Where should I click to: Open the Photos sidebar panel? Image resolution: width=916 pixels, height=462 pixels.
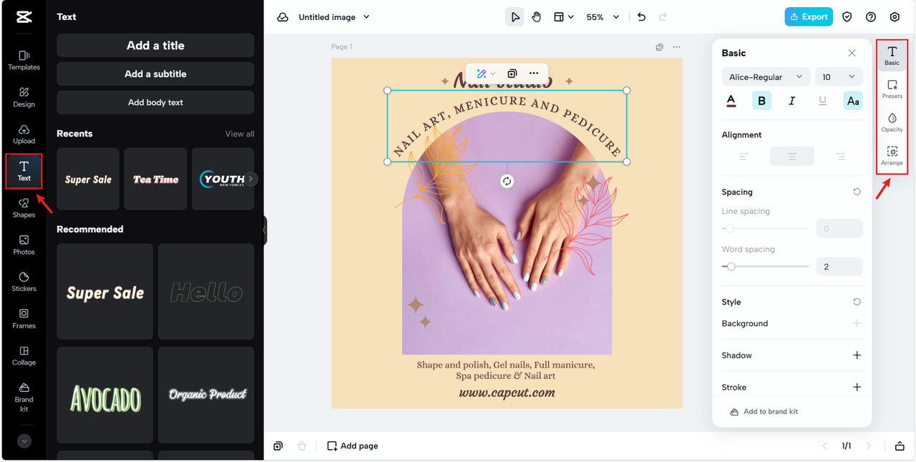[24, 245]
